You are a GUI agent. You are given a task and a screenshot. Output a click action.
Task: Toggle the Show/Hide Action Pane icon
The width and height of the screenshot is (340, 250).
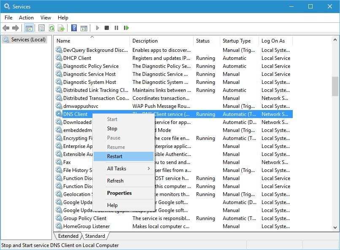tap(84, 28)
